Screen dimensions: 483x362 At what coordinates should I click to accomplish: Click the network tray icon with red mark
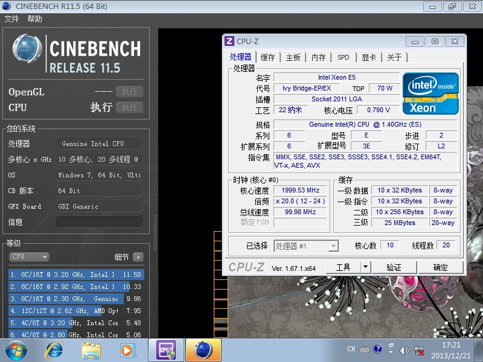tap(419, 351)
